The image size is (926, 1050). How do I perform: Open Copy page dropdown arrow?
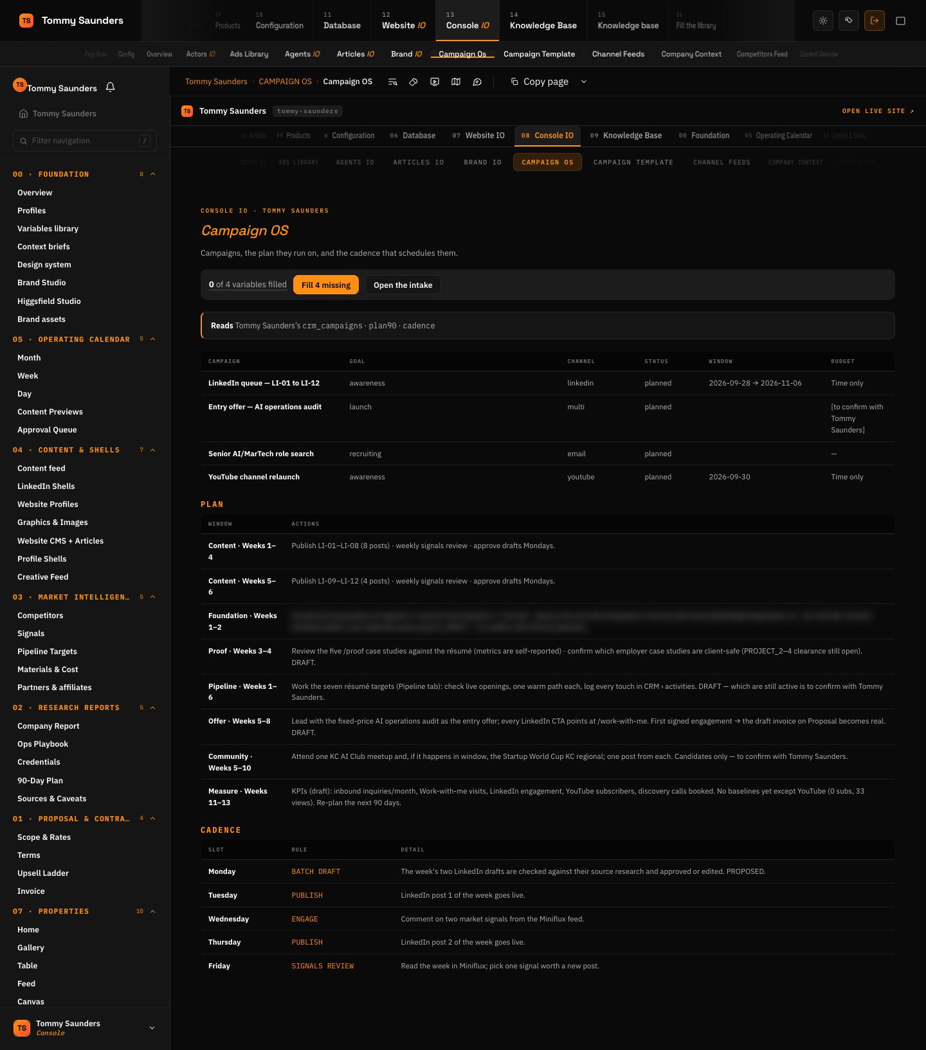584,82
